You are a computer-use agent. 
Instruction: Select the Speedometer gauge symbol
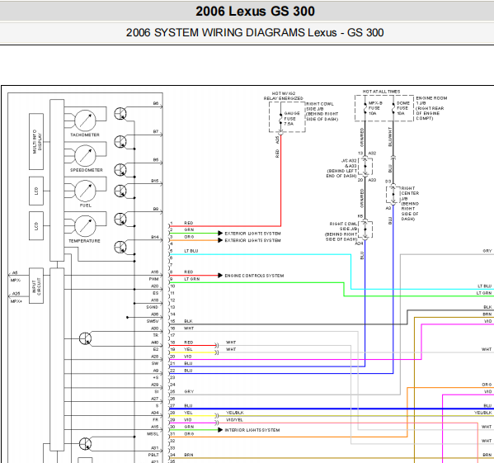click(x=85, y=156)
